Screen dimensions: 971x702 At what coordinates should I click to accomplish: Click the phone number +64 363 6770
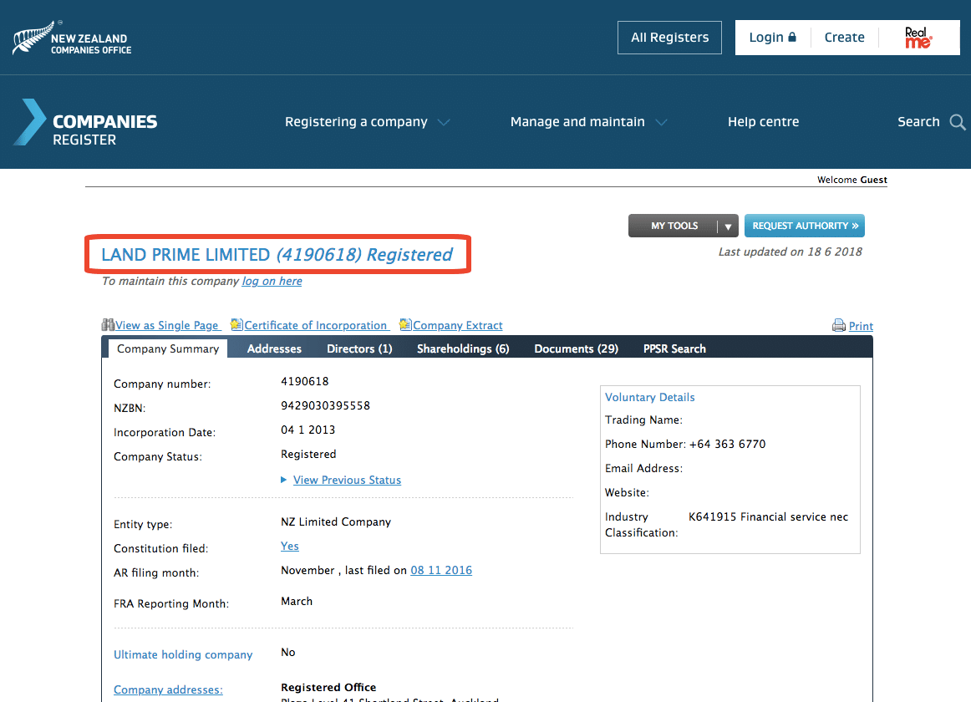[727, 445]
